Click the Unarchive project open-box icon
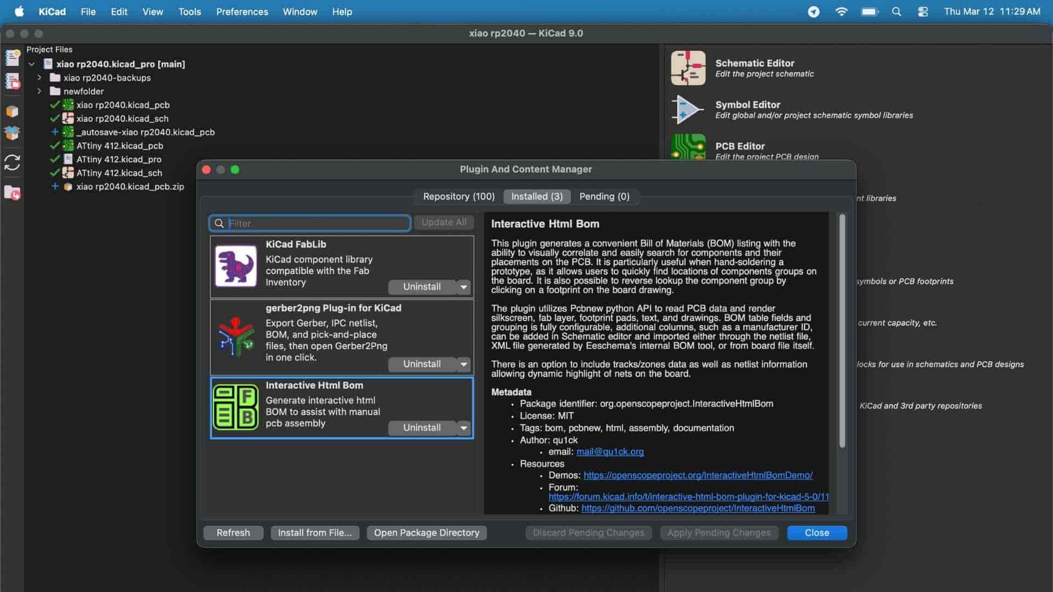Image resolution: width=1053 pixels, height=592 pixels. pos(12,133)
